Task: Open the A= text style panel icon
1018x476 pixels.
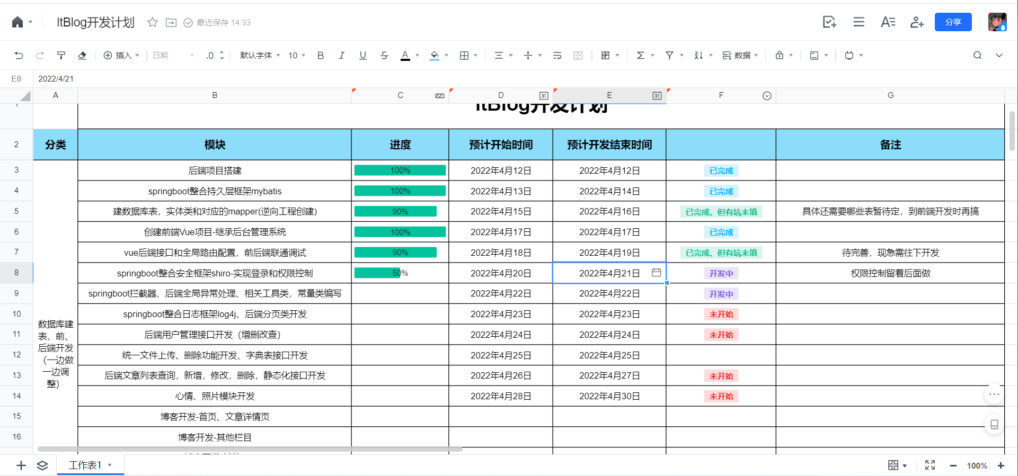Action: click(x=888, y=22)
